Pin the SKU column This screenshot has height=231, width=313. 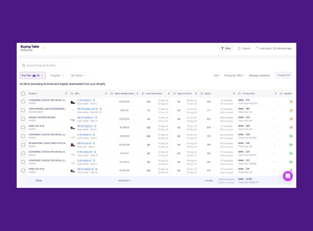coord(106,94)
